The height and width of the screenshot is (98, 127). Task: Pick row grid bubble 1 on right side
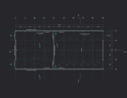click(116, 31)
